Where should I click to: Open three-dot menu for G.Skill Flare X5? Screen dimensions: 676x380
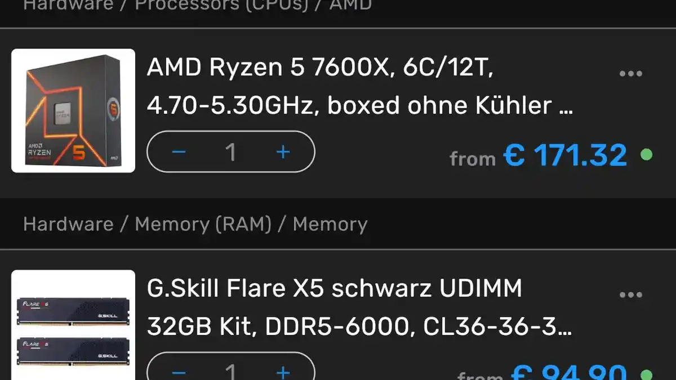tap(630, 295)
